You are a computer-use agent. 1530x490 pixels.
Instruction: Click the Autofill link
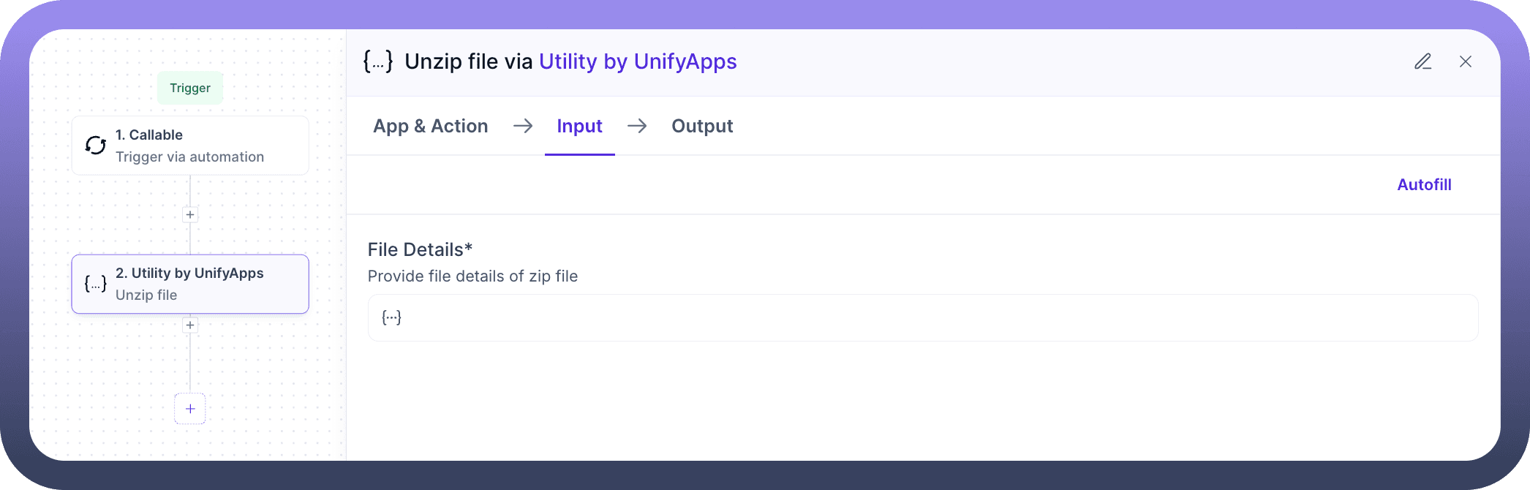(1424, 185)
